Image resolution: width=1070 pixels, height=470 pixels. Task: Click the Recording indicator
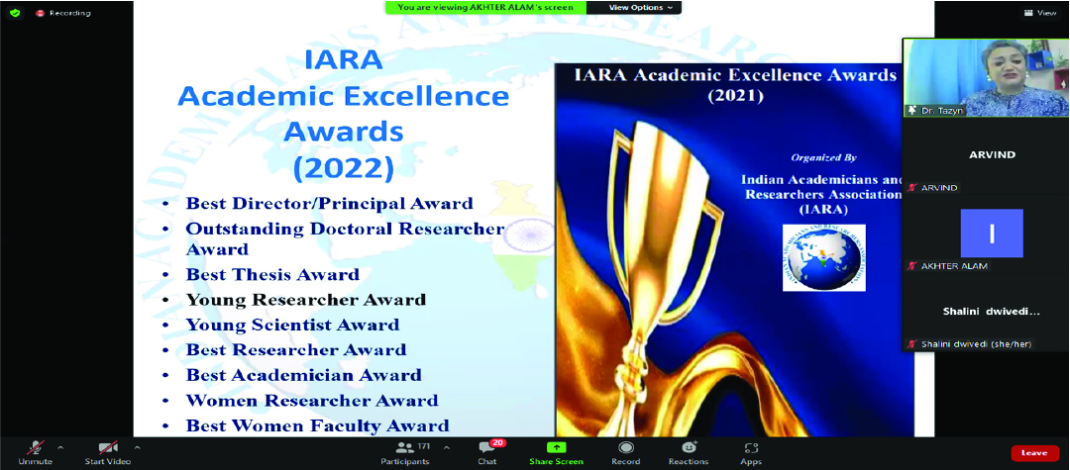coord(62,13)
